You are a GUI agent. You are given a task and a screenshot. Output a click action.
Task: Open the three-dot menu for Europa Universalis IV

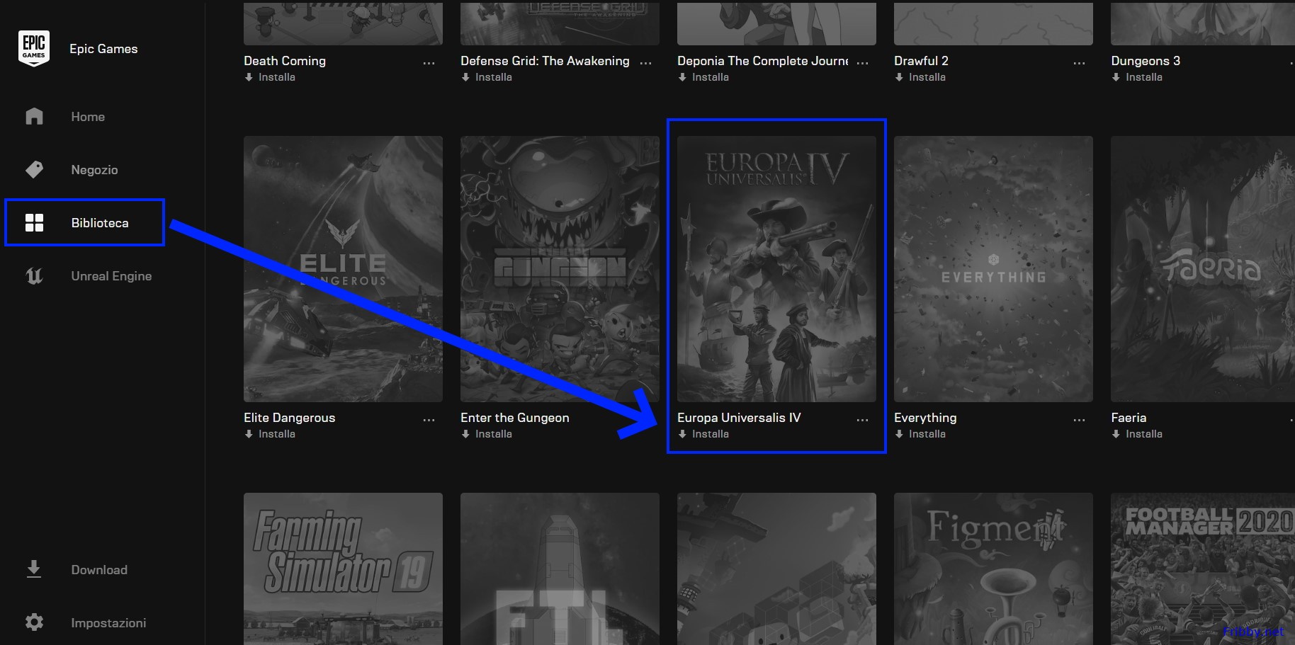pyautogui.click(x=862, y=420)
